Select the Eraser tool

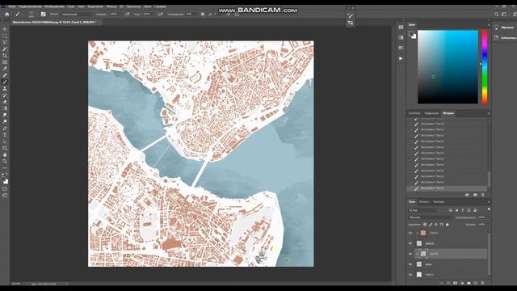[x=5, y=102]
